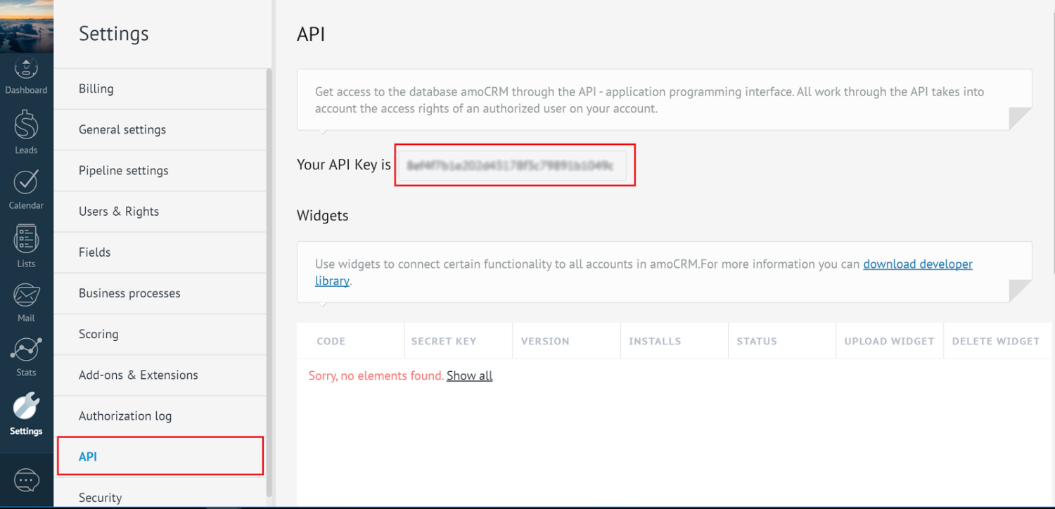The height and width of the screenshot is (509, 1055).
Task: Click Show all to display widgets
Action: pos(469,375)
